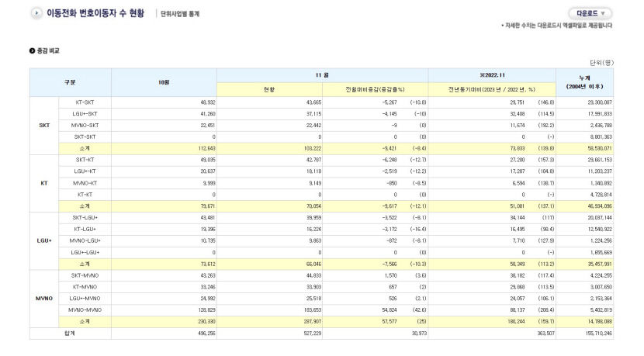Click the November total 527,229
Image resolution: width=644 pixels, height=356 pixels.
pyautogui.click(x=313, y=334)
